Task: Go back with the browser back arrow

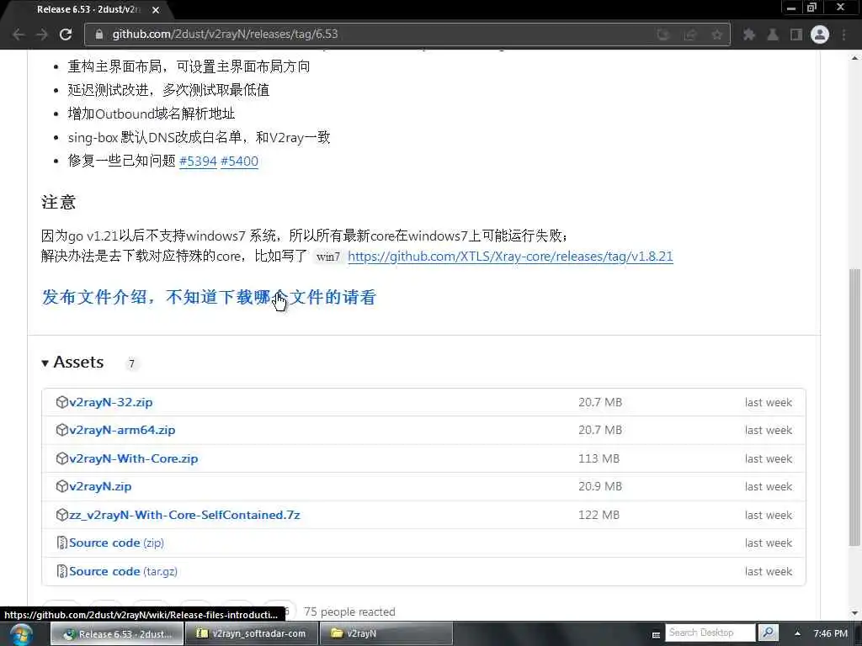Action: pos(19,34)
